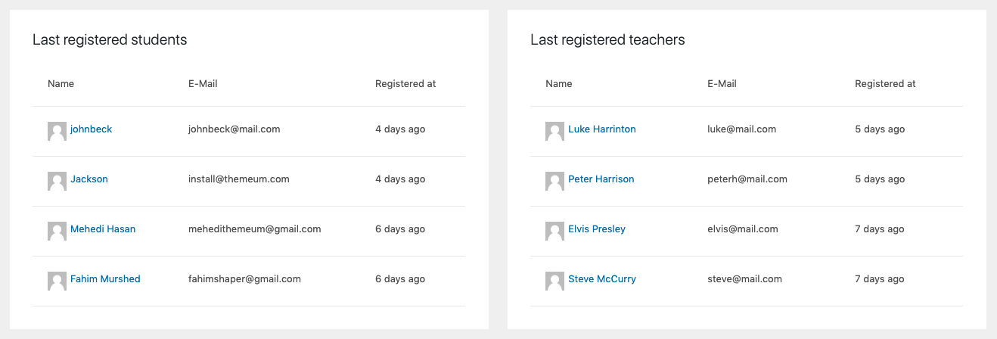The width and height of the screenshot is (997, 339).
Task: Click Elvis Presley's avatar image
Action: click(x=554, y=232)
